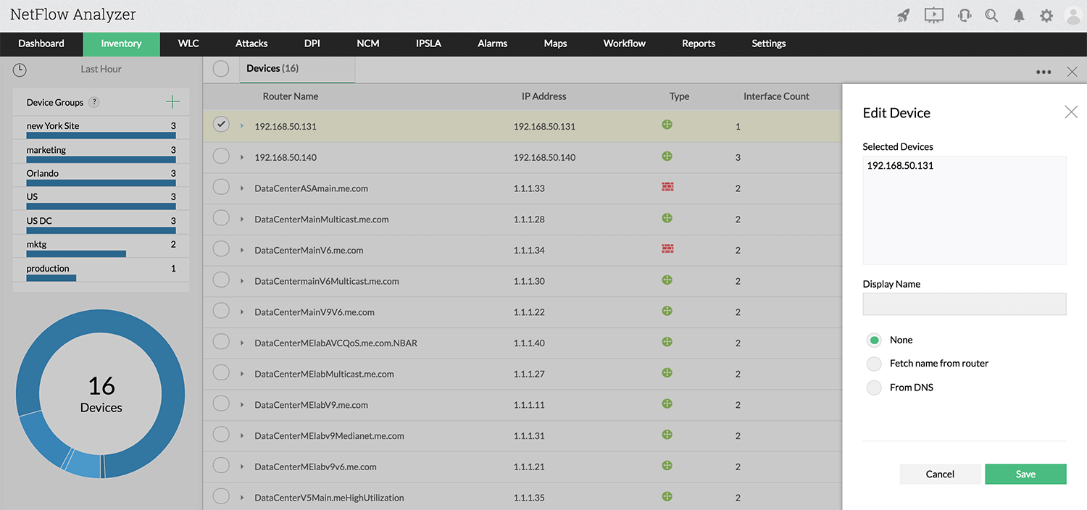The width and height of the screenshot is (1087, 510).
Task: Expand the DataCenterMainV6.me.com row
Action: 242,250
